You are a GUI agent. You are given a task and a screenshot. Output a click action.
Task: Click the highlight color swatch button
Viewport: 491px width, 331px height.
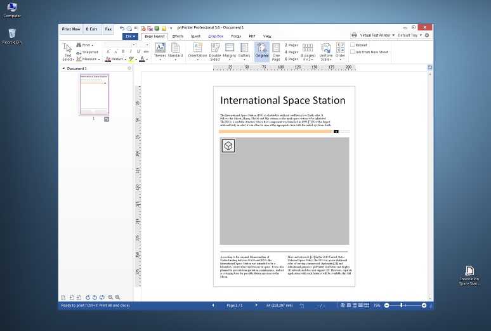(131, 59)
